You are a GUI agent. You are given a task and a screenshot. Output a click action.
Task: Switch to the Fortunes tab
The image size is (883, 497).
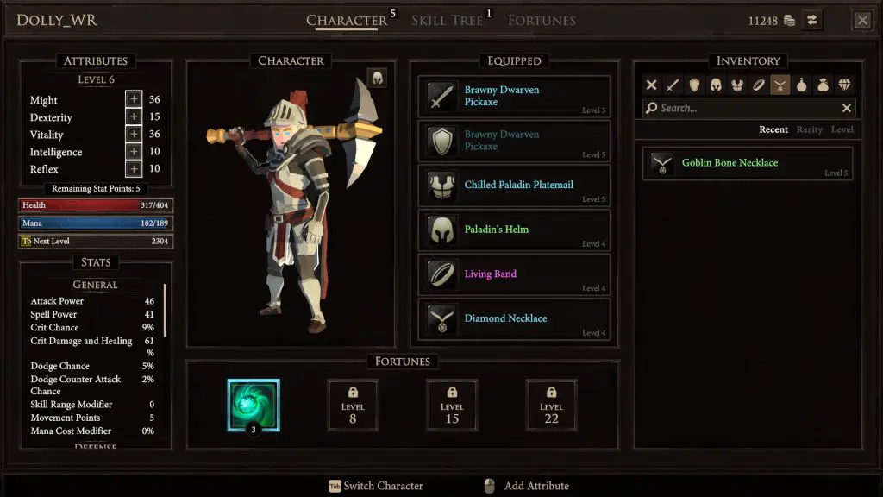[x=542, y=21]
